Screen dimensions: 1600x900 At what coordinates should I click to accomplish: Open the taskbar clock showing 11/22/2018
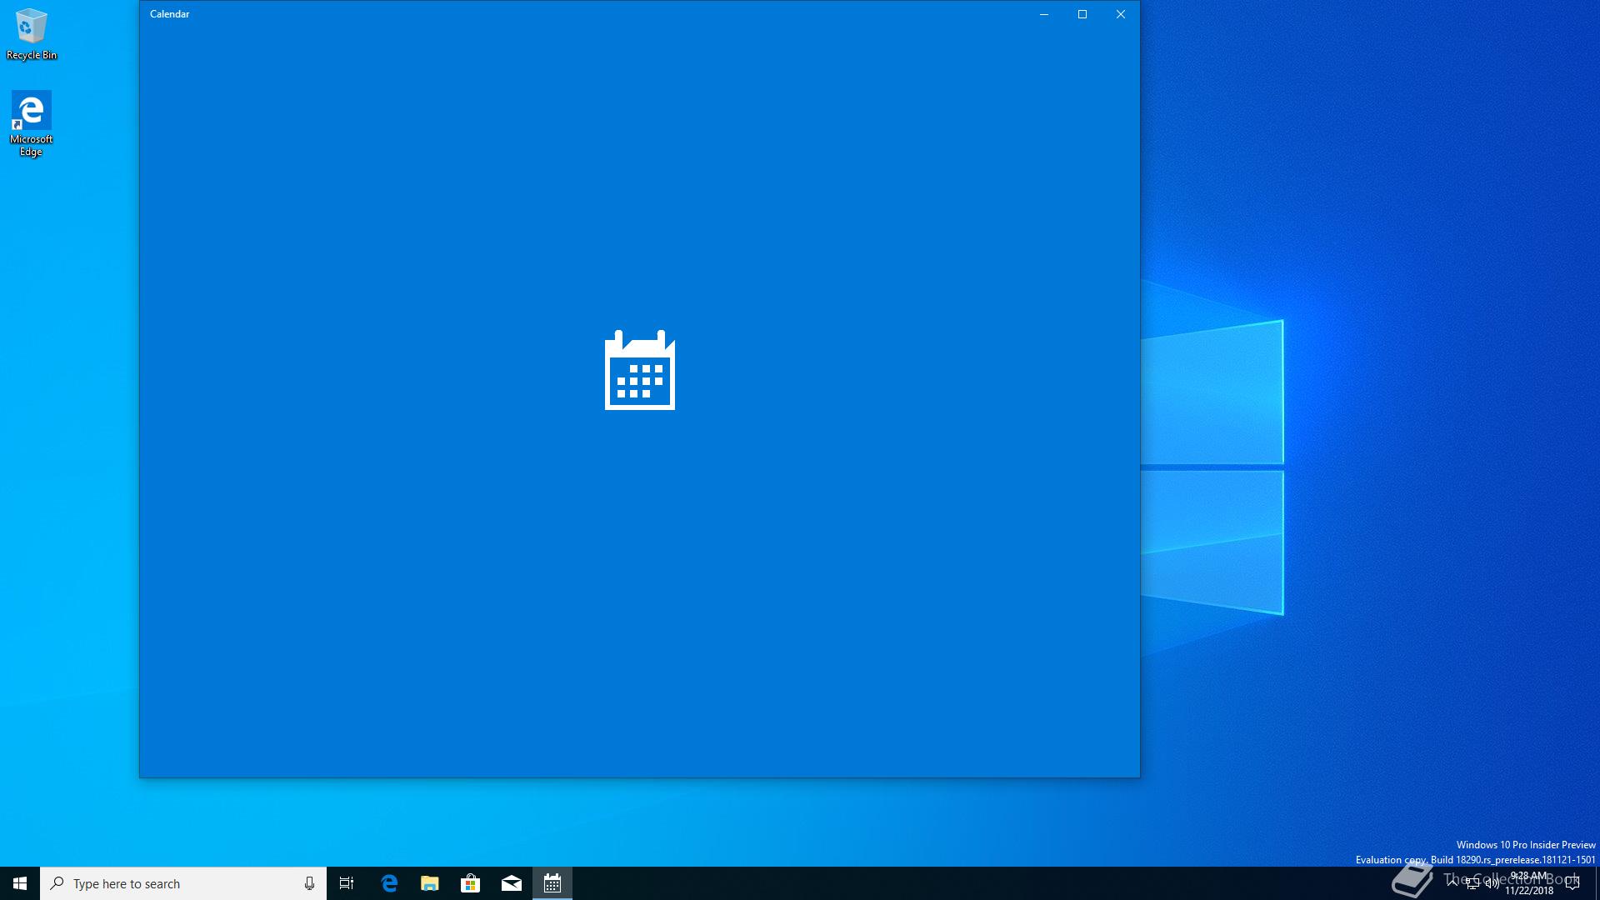1529,883
